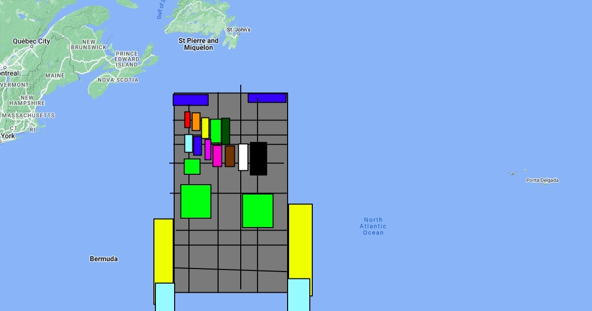Image resolution: width=592 pixels, height=311 pixels.
Task: Select the St. John's city marker
Action: pyautogui.click(x=238, y=34)
